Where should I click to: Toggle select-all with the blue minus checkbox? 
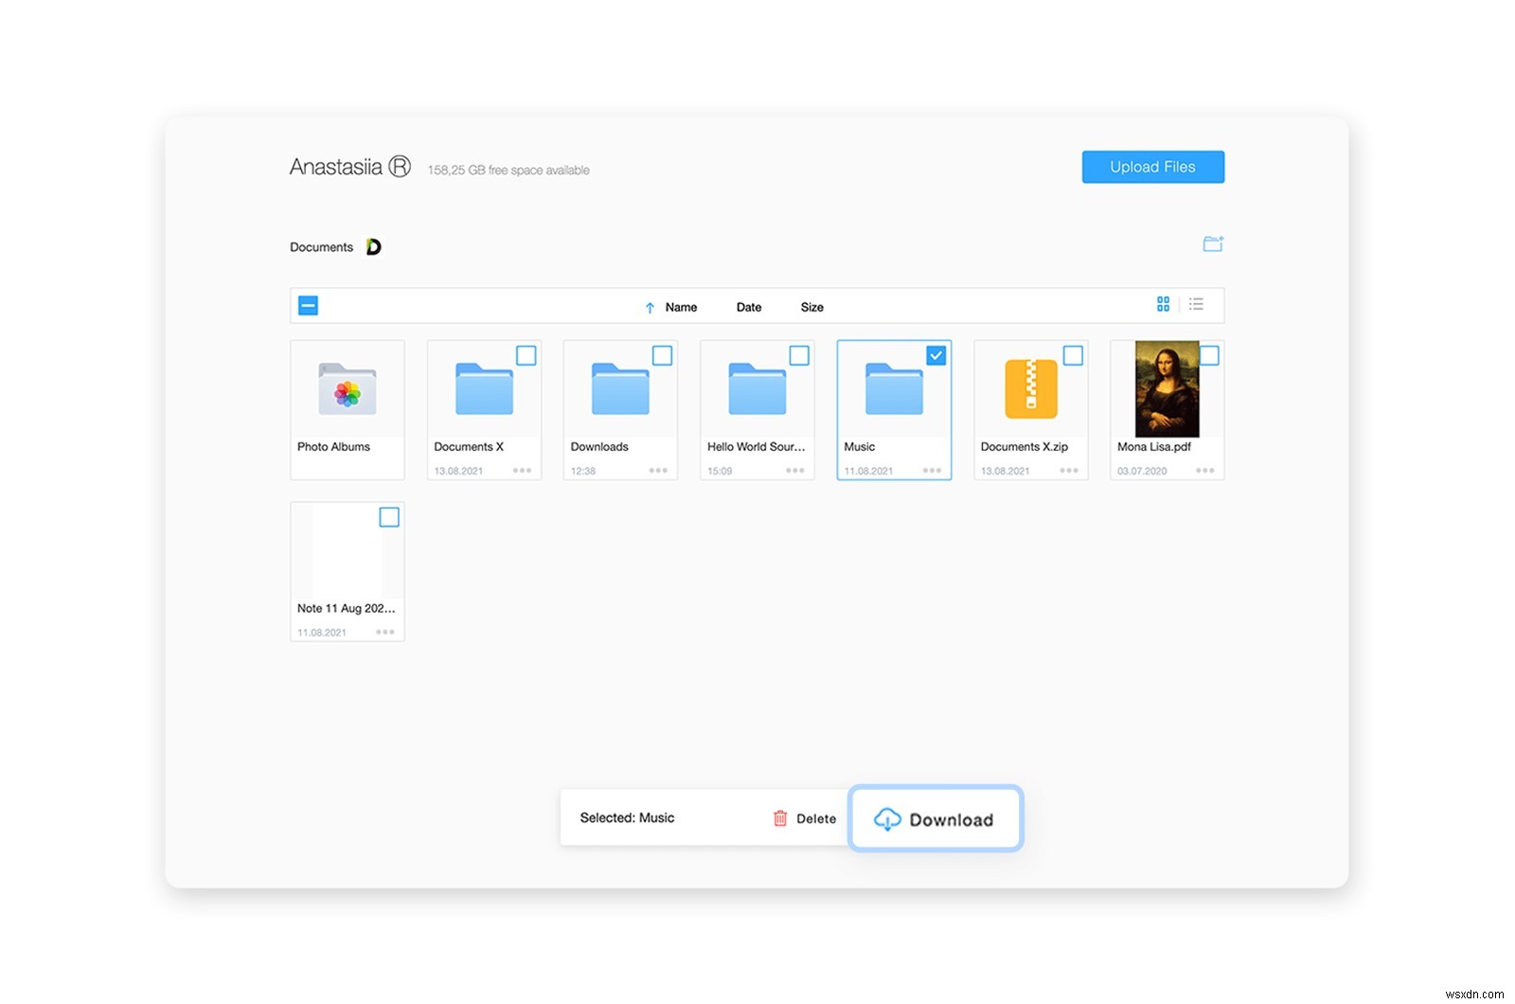(308, 305)
